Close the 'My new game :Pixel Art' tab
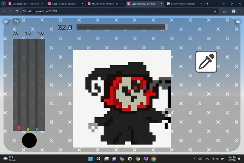The height and width of the screenshot is (163, 244). coord(122,4)
